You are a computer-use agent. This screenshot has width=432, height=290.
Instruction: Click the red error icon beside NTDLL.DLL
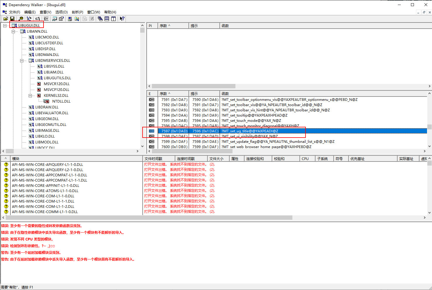(x=46, y=101)
